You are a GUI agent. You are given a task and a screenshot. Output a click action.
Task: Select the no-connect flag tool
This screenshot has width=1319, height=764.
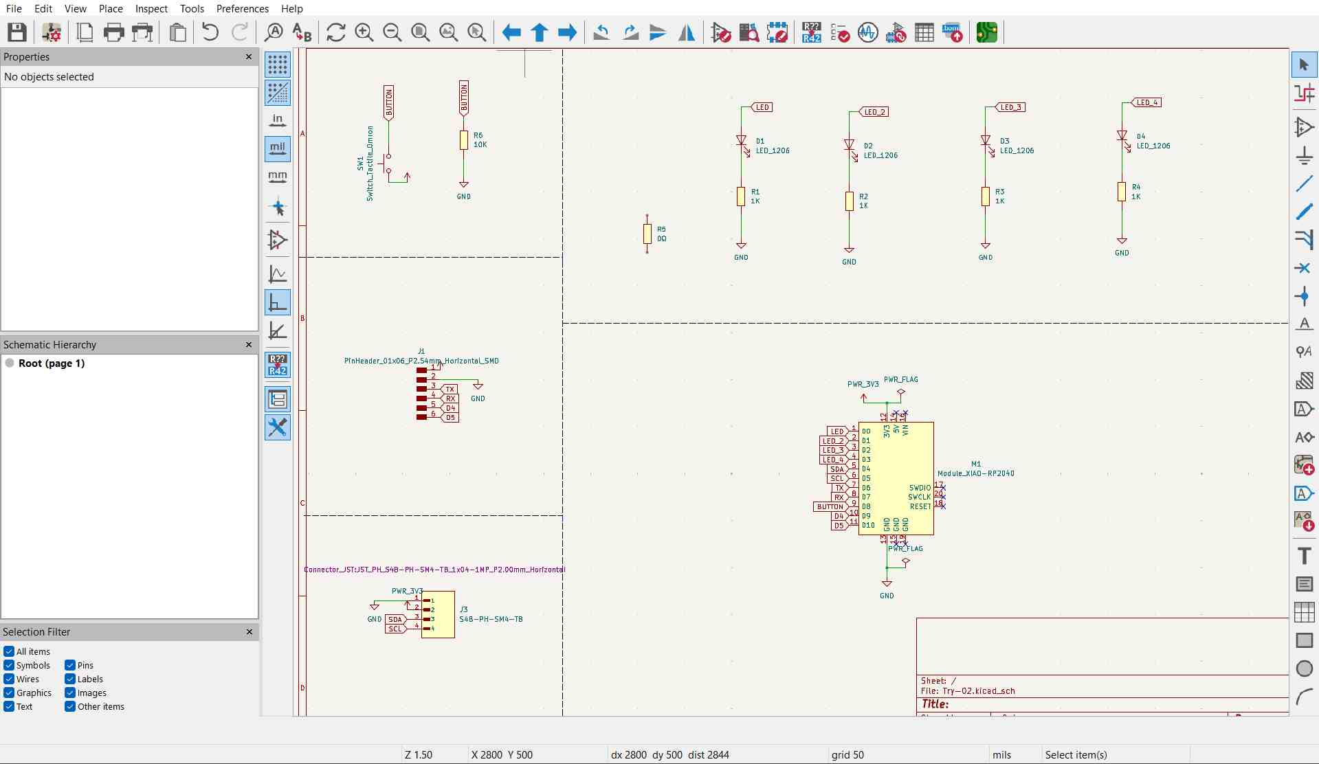point(1304,268)
